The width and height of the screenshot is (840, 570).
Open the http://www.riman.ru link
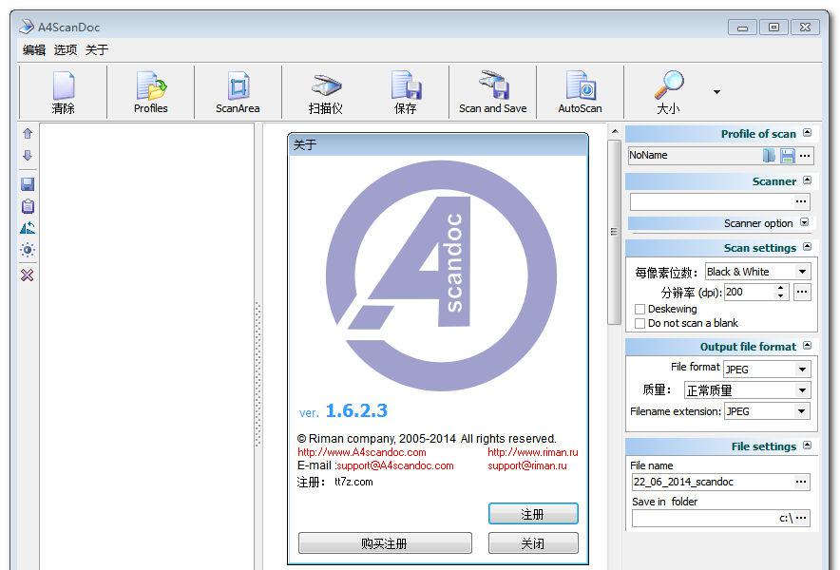(x=532, y=452)
